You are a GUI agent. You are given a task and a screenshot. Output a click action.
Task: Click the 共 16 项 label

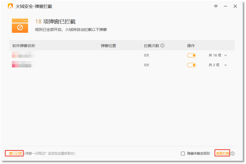215,55
